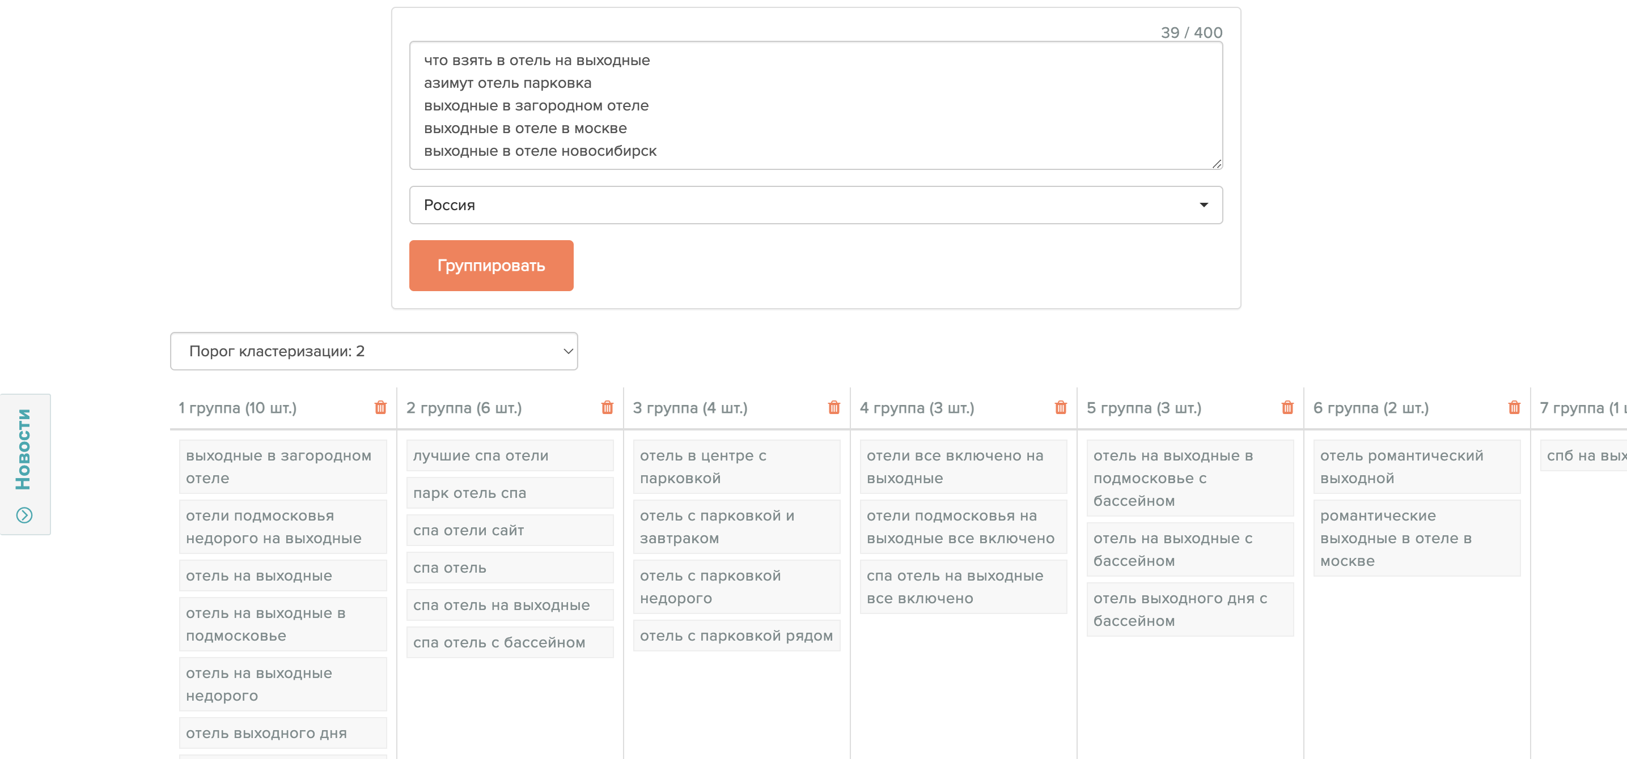Click "отель выходного дня с бассейном" item

1189,609
